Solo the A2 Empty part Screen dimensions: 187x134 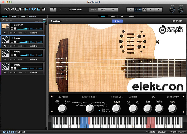pos(15,42)
